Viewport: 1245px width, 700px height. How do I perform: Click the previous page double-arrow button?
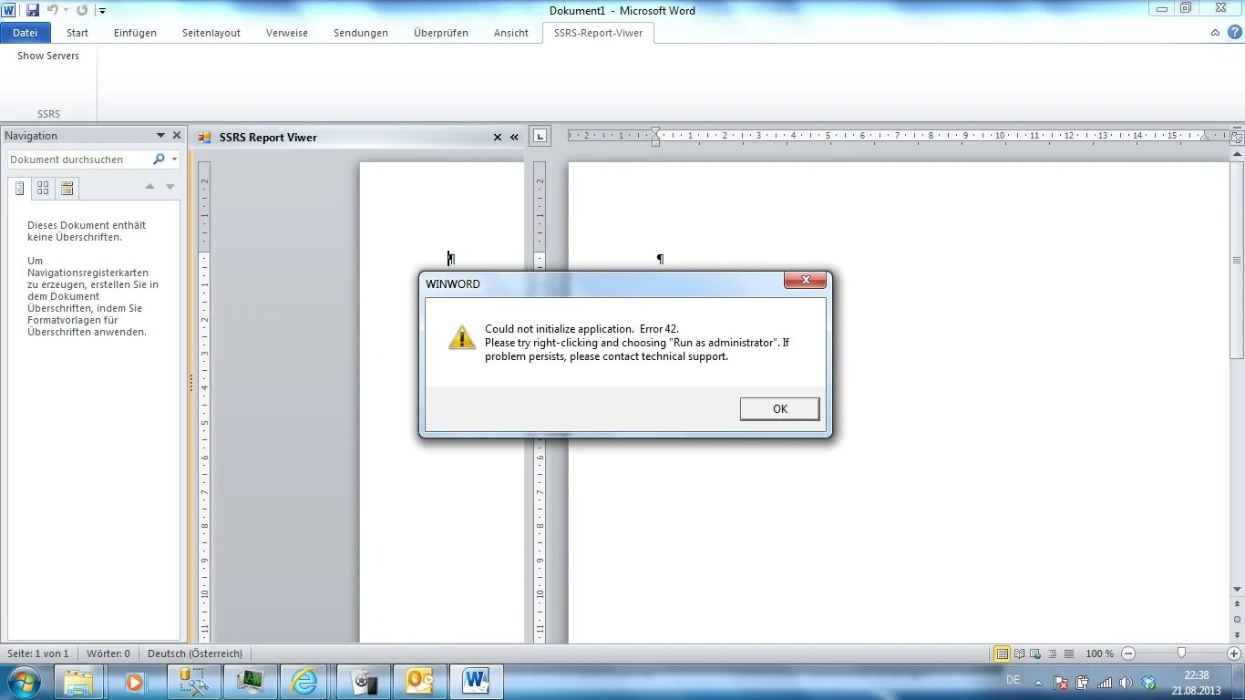(x=1237, y=604)
